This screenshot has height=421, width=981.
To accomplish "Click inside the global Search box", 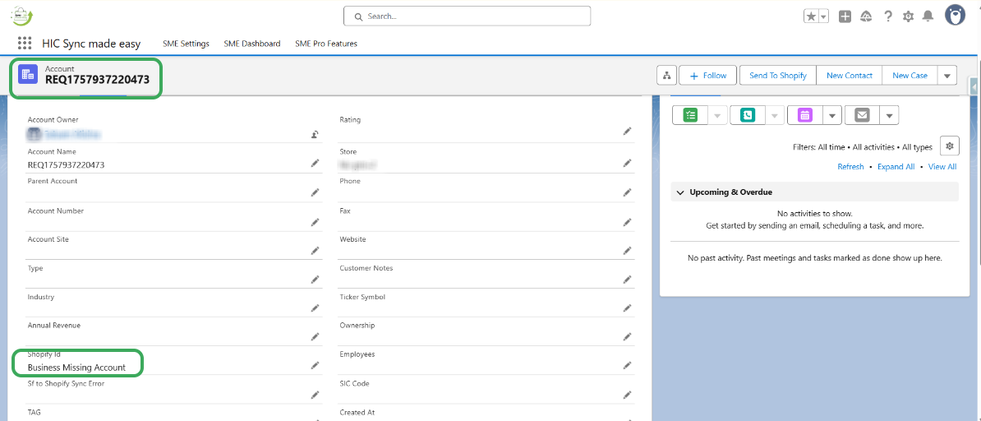I will pyautogui.click(x=467, y=16).
